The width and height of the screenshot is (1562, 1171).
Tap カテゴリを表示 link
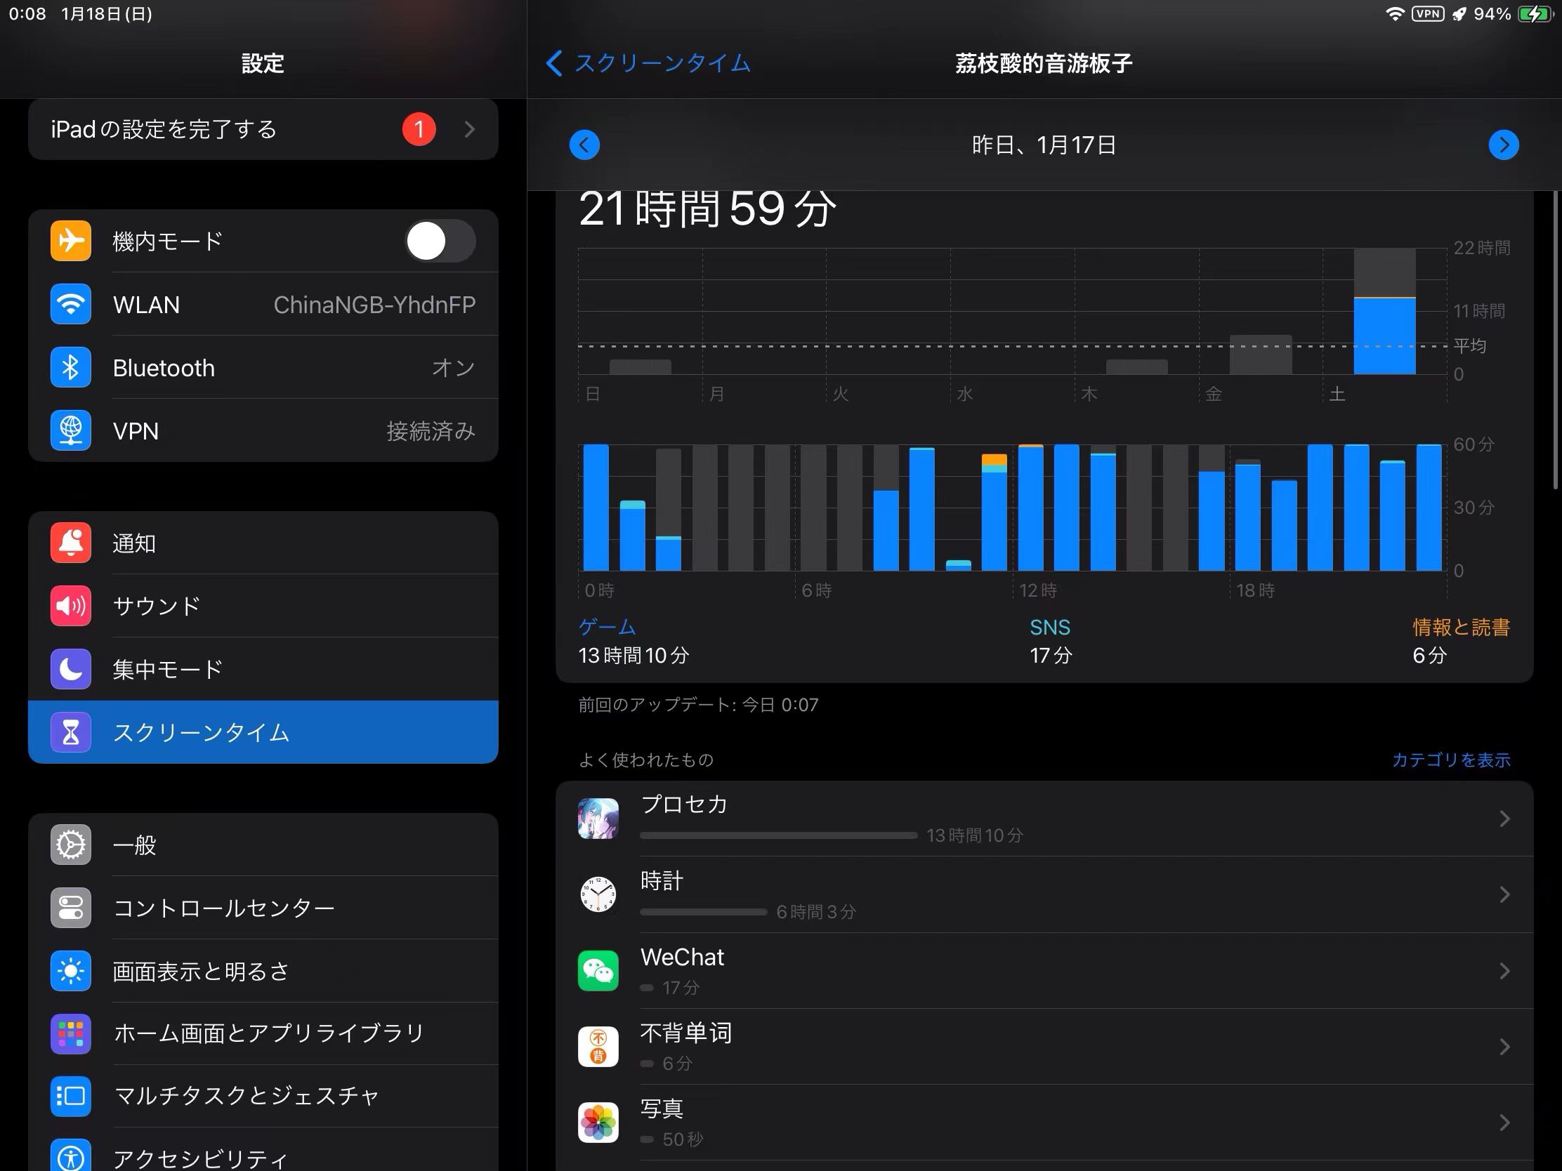click(x=1450, y=760)
